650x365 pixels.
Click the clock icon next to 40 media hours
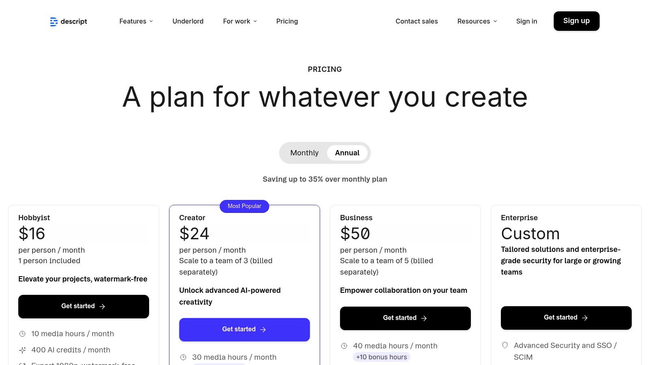point(344,346)
